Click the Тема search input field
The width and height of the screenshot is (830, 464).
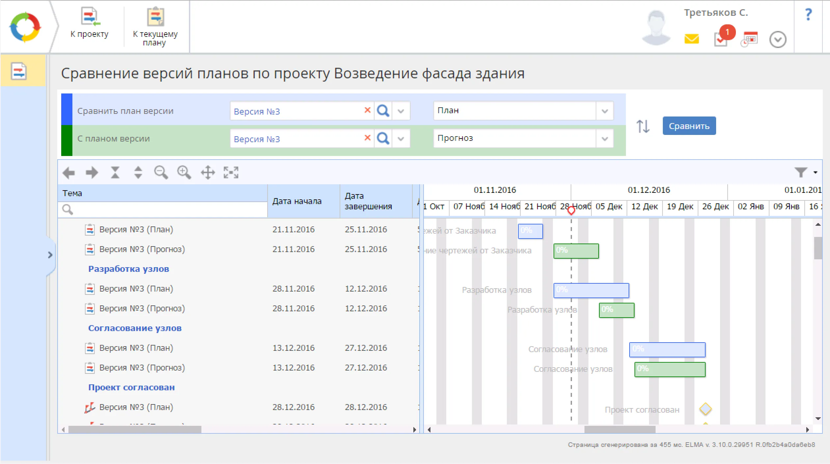point(168,210)
